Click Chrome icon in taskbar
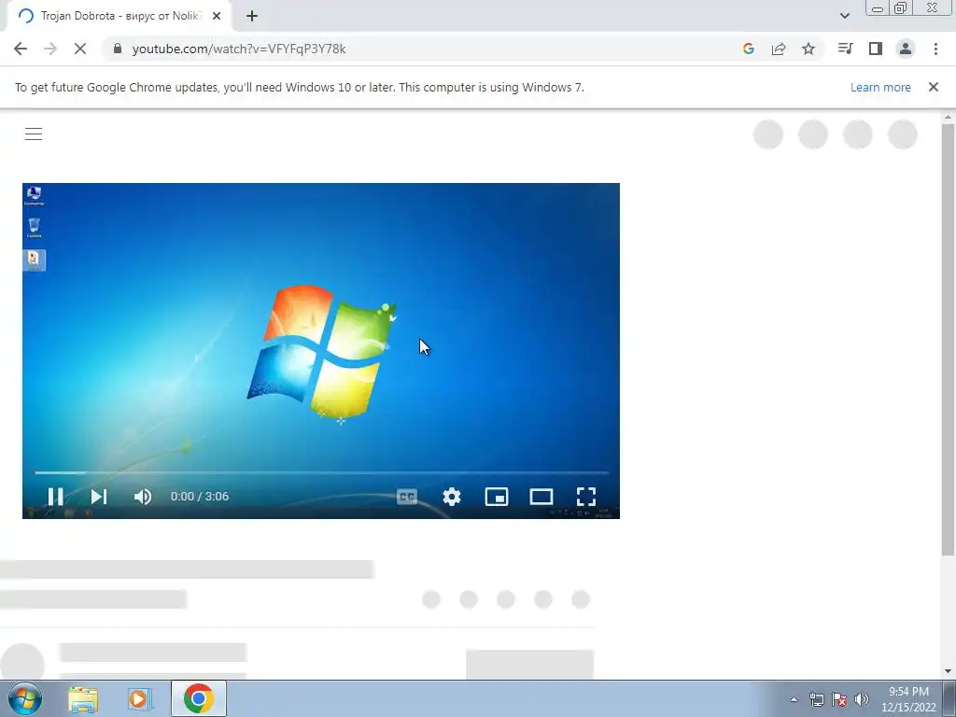The height and width of the screenshot is (717, 956). coord(198,698)
